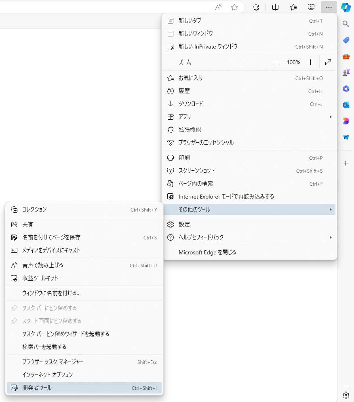Zoom out with the minus button
The width and height of the screenshot is (354, 402).
coord(276,62)
